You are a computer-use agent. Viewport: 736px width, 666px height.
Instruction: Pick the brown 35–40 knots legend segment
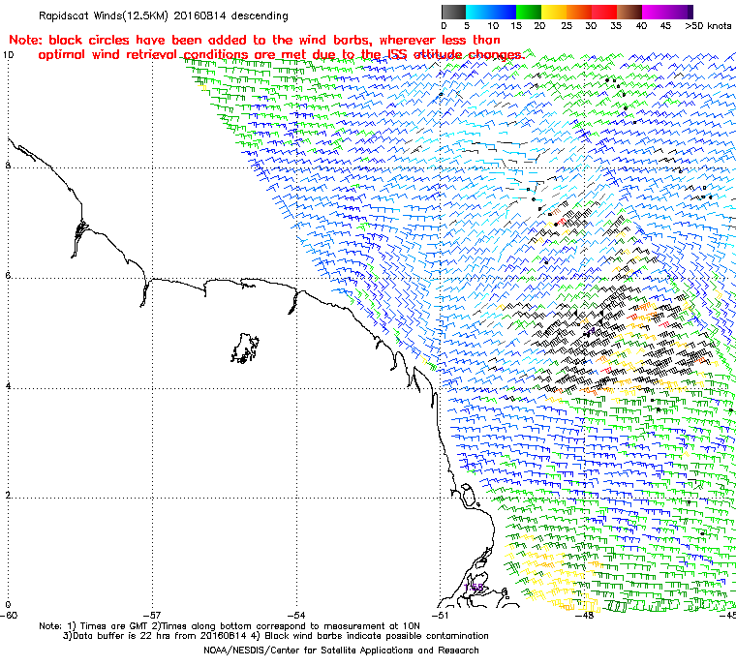click(629, 12)
